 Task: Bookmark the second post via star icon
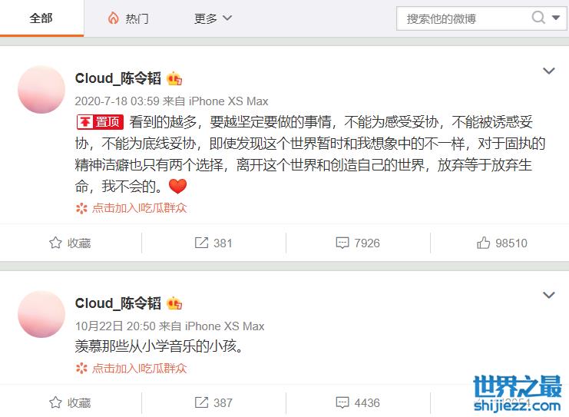coord(55,402)
